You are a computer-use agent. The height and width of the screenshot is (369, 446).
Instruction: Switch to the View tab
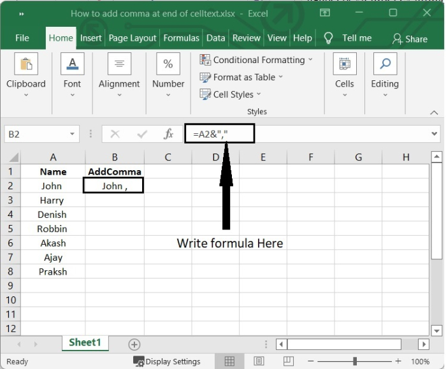tap(277, 38)
